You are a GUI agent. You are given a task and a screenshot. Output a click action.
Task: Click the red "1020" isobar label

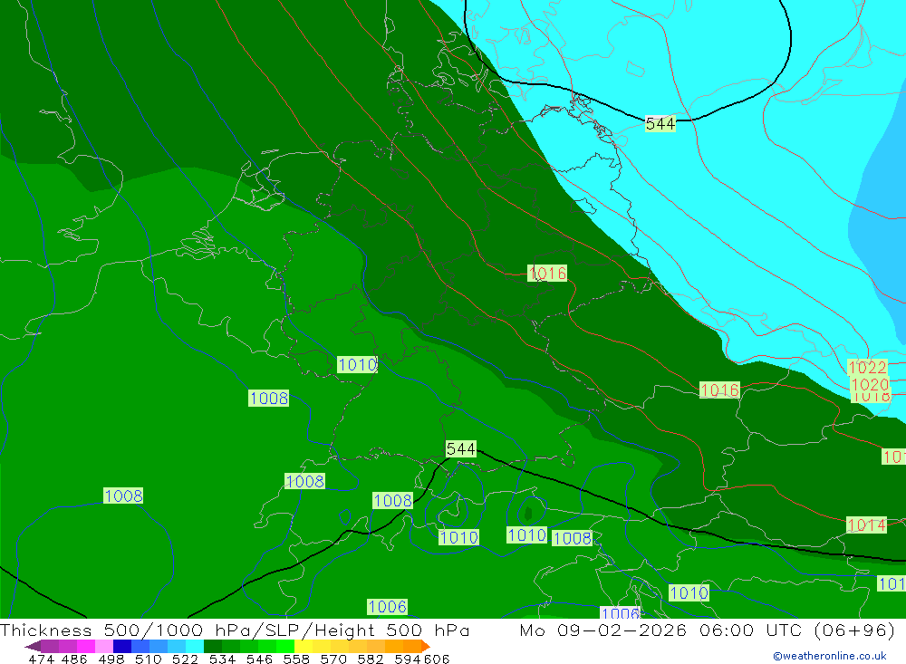click(870, 384)
